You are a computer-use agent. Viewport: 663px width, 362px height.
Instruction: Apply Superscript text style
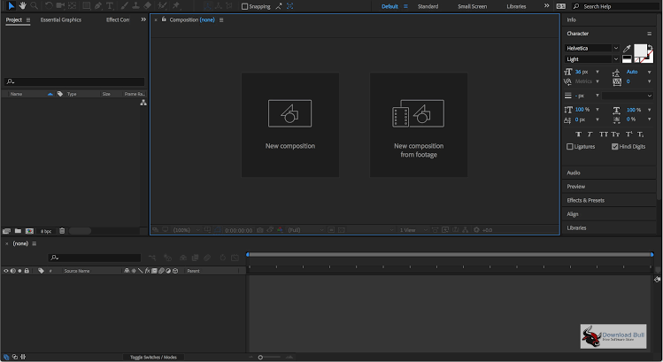tap(628, 134)
